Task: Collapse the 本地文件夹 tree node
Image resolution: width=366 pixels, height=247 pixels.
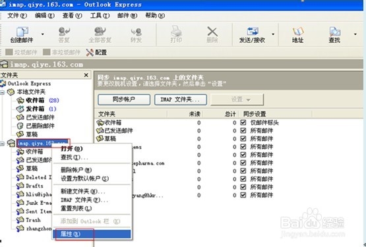Action: tap(2, 92)
